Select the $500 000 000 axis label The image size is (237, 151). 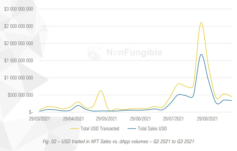(20, 95)
